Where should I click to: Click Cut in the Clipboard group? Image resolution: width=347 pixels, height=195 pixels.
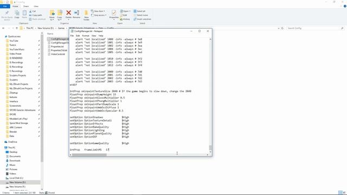coord(33,11)
